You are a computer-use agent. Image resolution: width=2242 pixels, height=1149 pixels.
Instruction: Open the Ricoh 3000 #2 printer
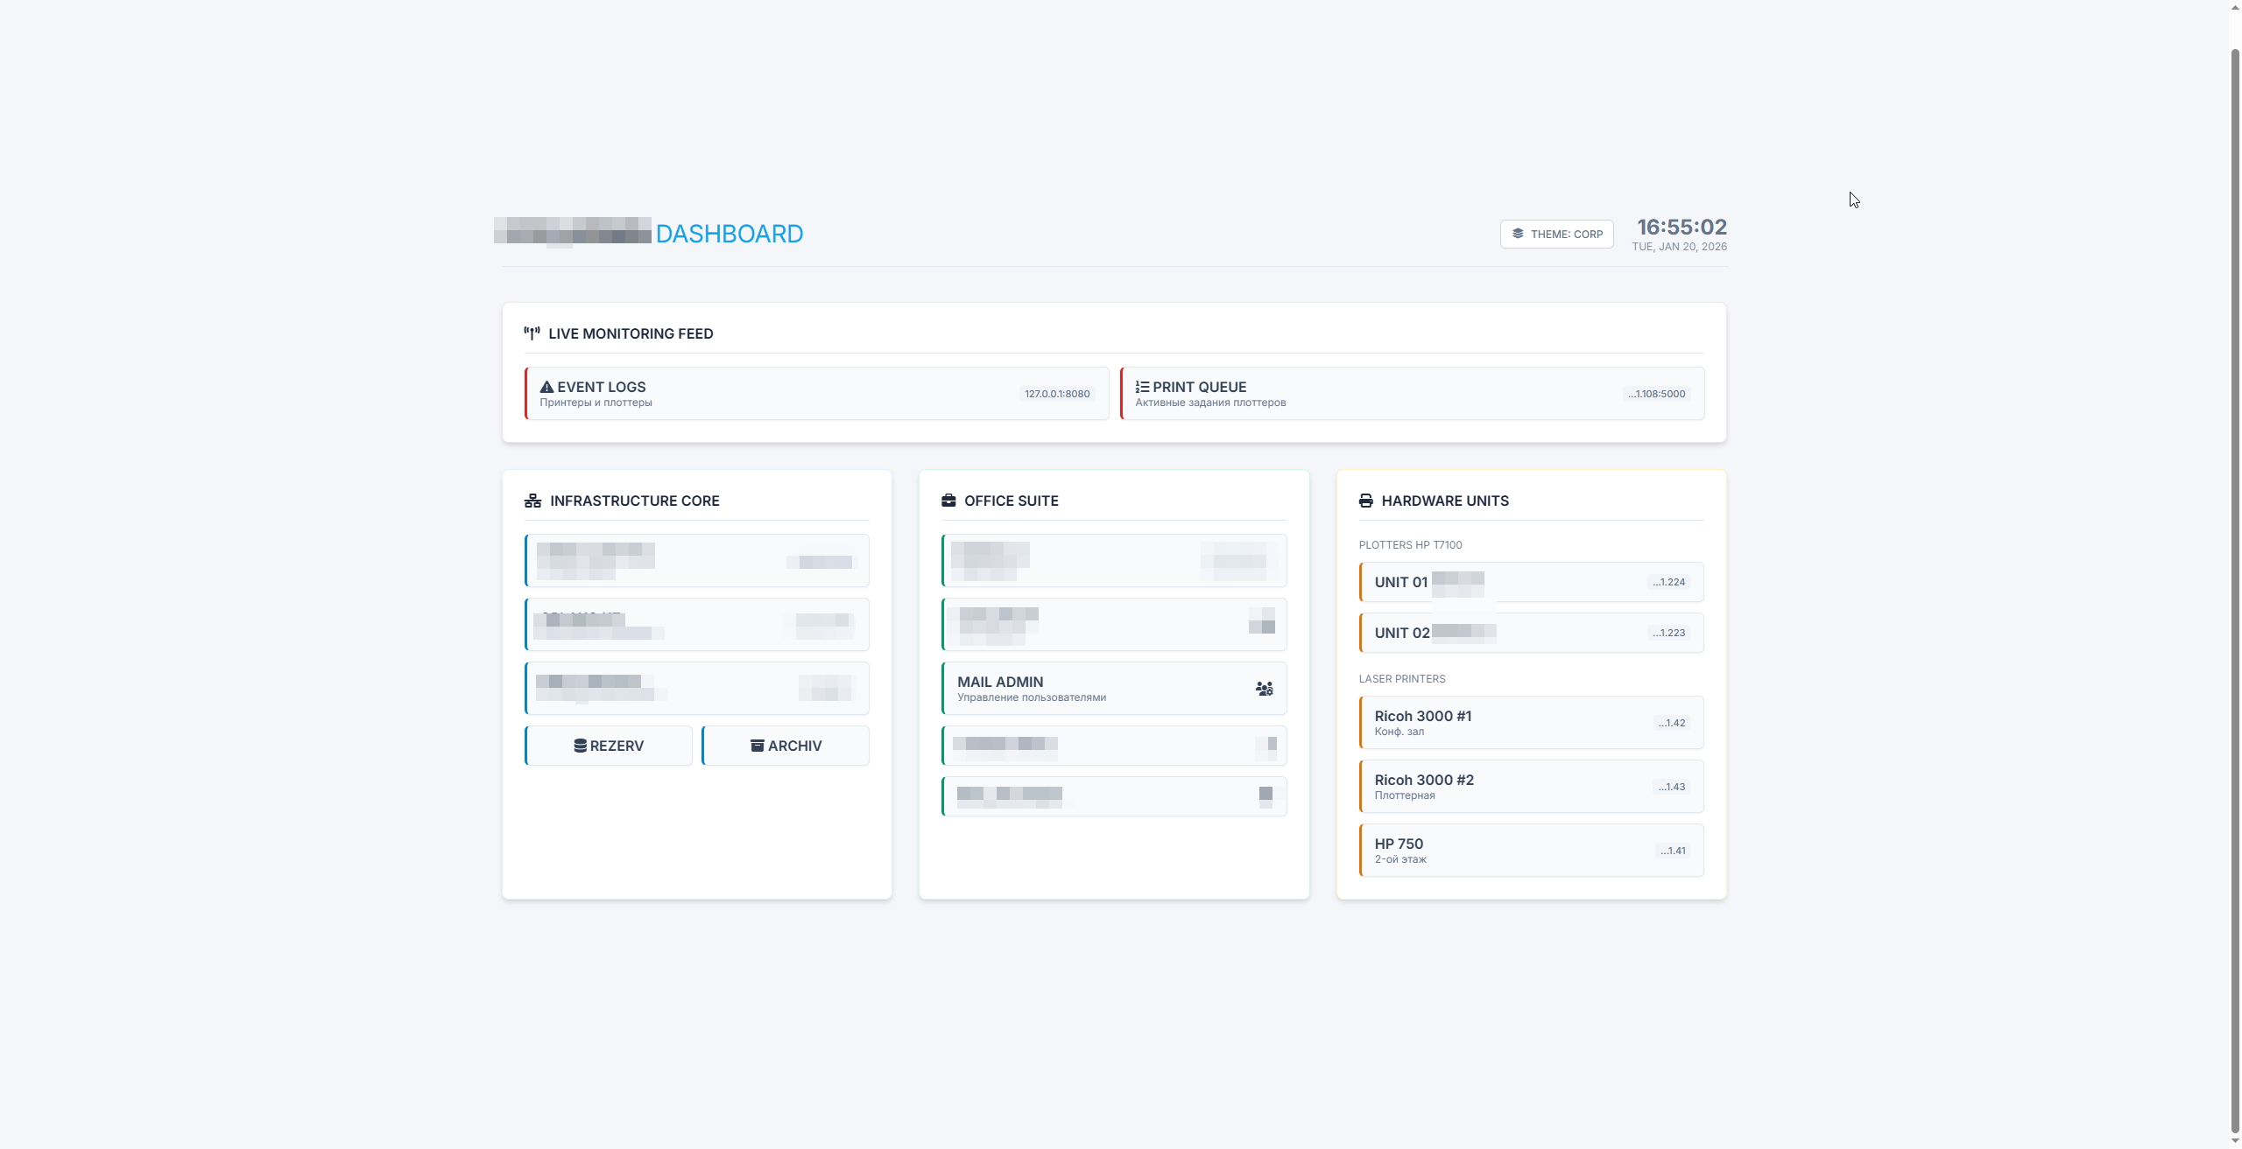pyautogui.click(x=1531, y=786)
